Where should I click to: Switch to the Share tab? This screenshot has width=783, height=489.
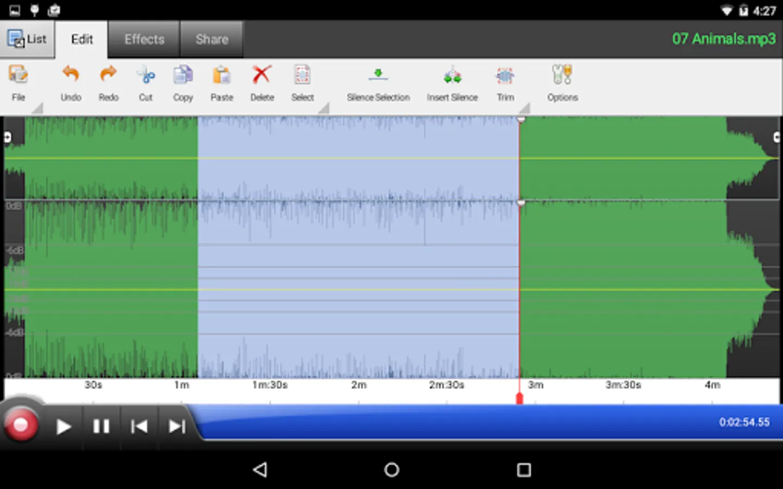click(212, 39)
